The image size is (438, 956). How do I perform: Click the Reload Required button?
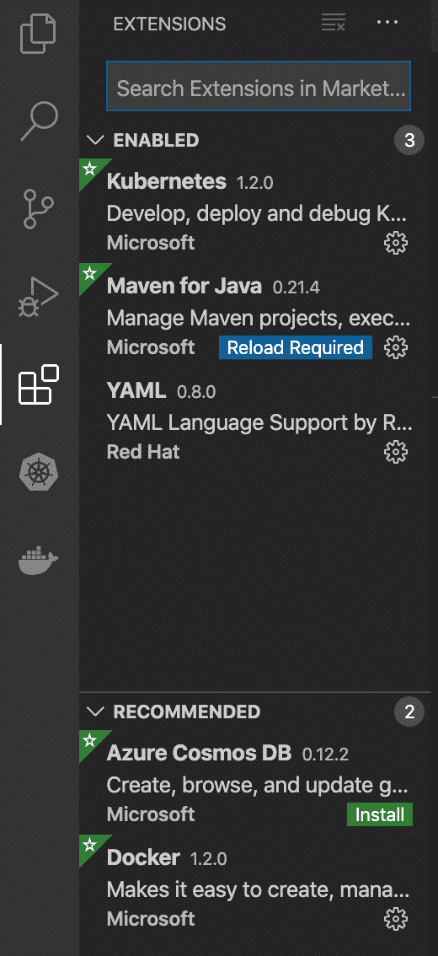pos(296,348)
